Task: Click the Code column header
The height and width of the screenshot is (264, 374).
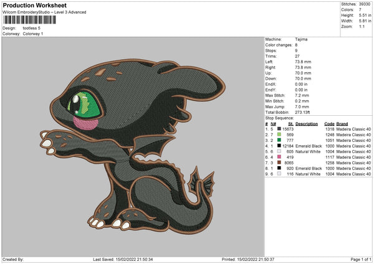Action: (x=329, y=124)
